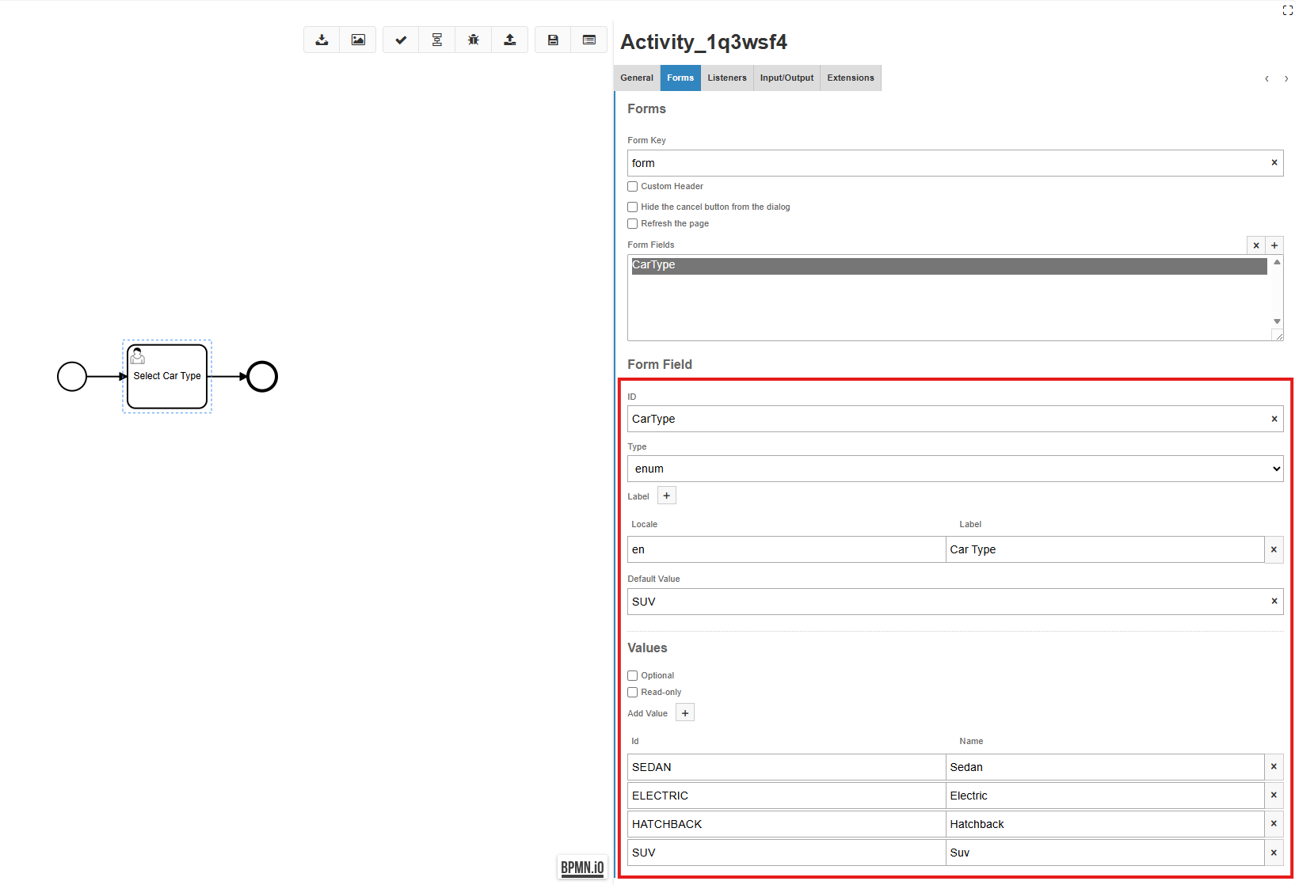The image size is (1295, 885).
Task: Select the start event circle
Action: pos(72,377)
